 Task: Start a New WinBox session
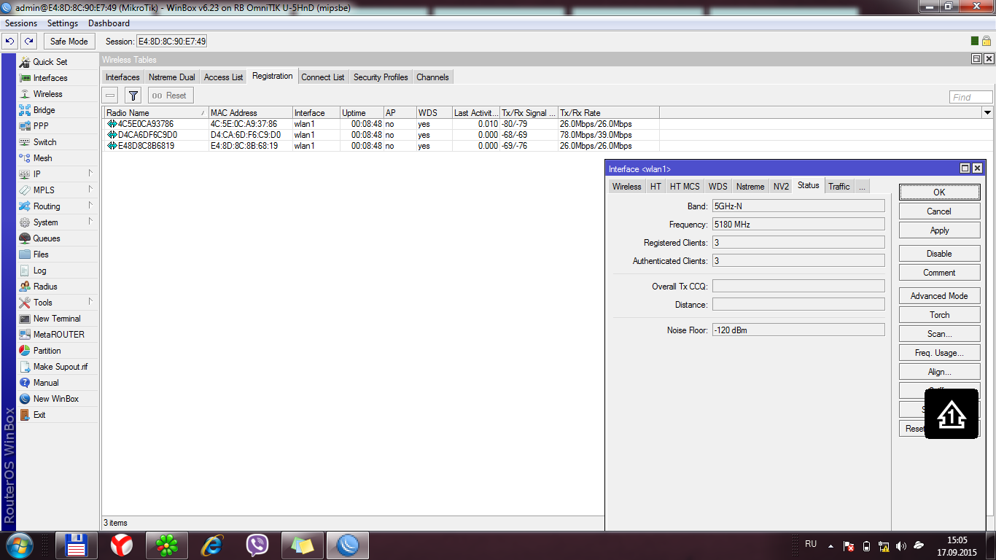[57, 399]
